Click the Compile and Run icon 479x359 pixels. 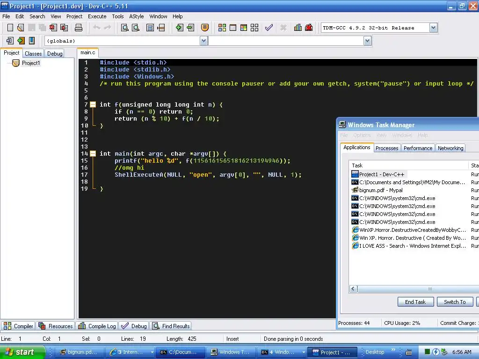point(243,28)
